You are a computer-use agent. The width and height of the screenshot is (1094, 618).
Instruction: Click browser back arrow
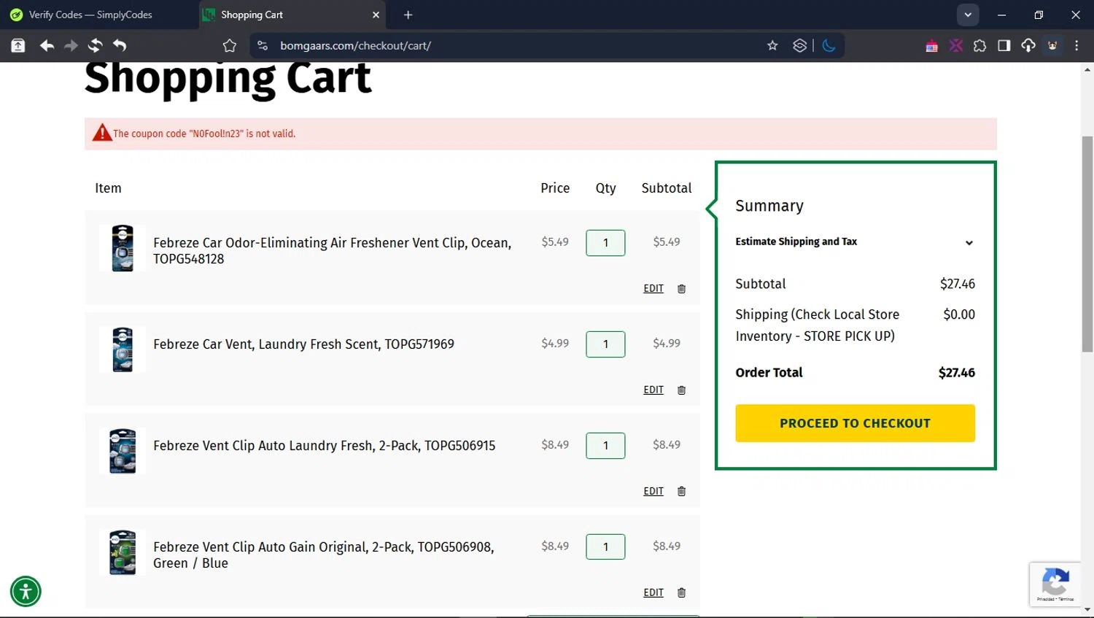click(x=47, y=45)
